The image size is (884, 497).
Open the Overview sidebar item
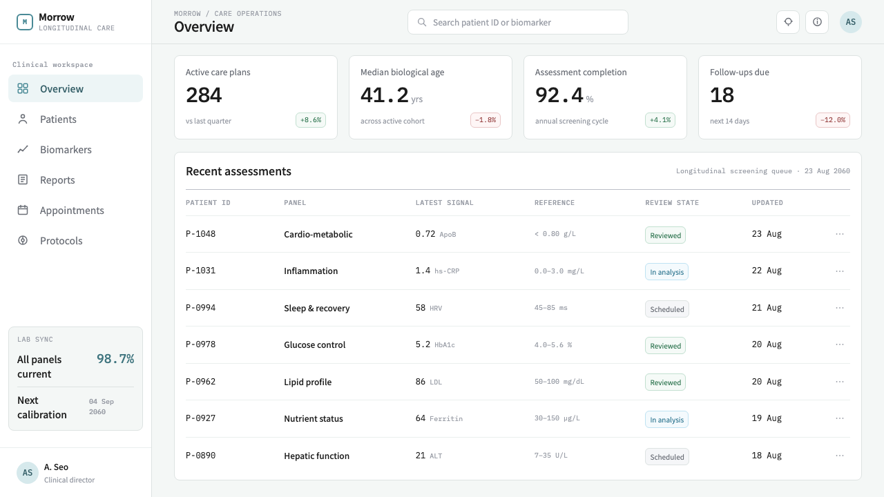click(x=75, y=88)
